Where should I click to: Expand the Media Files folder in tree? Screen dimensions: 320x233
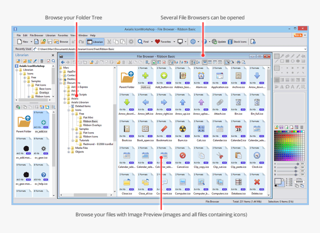[69, 148]
